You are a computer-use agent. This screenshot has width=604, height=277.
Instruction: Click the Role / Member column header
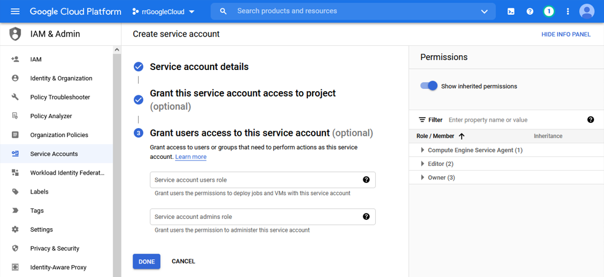point(435,136)
